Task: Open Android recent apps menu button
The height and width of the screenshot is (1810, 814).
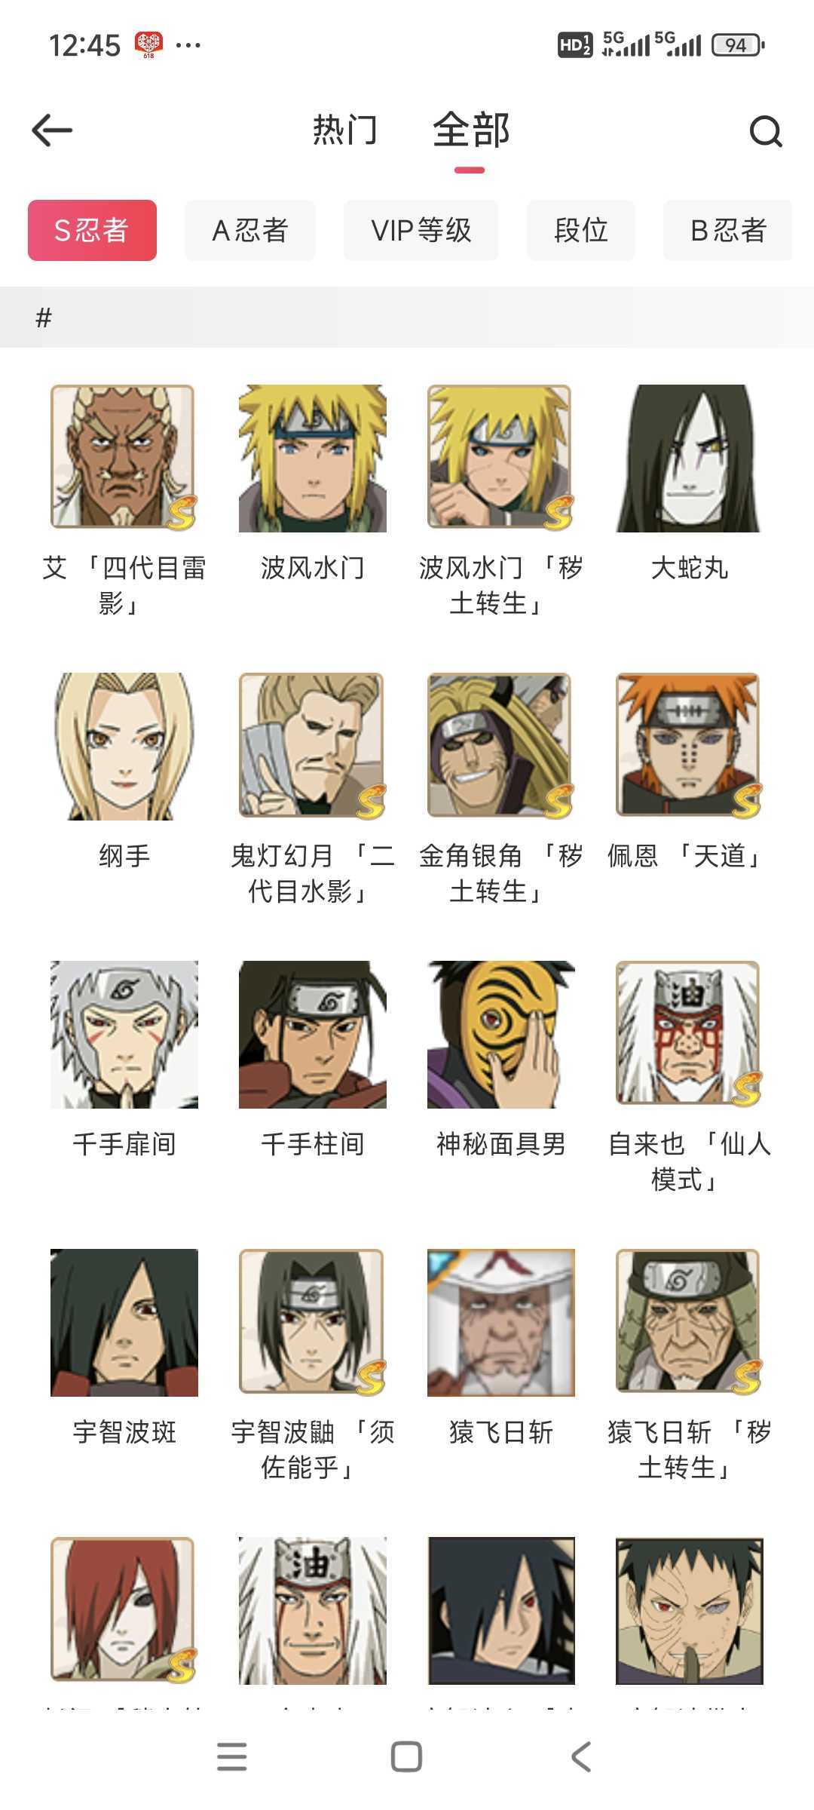Action: click(232, 1756)
